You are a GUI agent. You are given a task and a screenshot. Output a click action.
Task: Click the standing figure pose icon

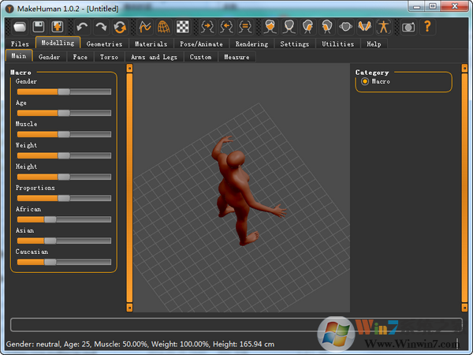pyautogui.click(x=383, y=26)
